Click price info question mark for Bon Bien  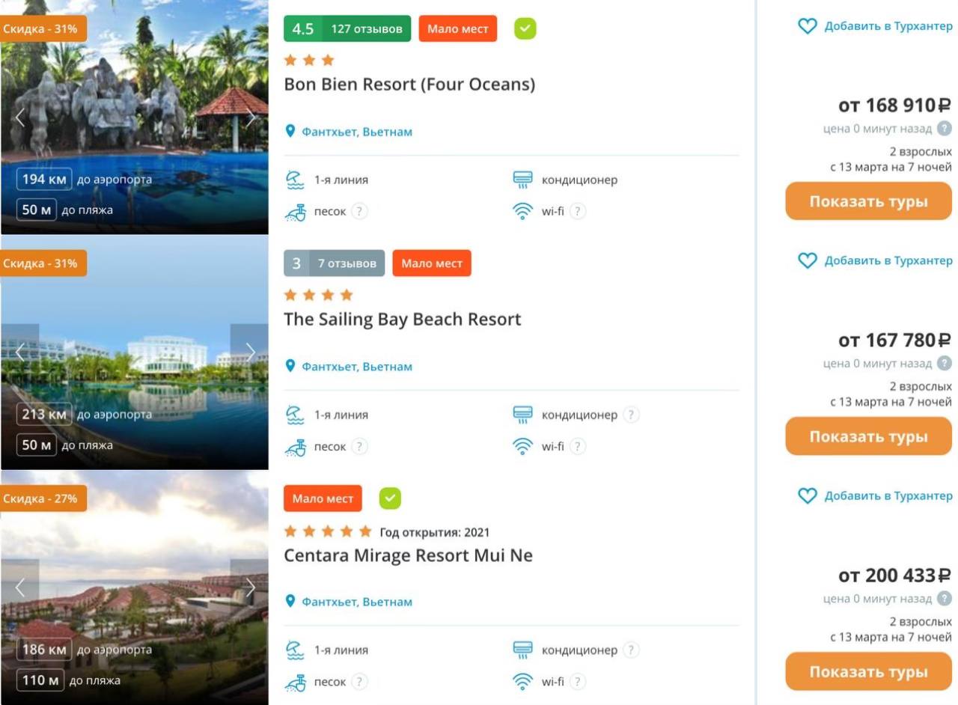945,129
